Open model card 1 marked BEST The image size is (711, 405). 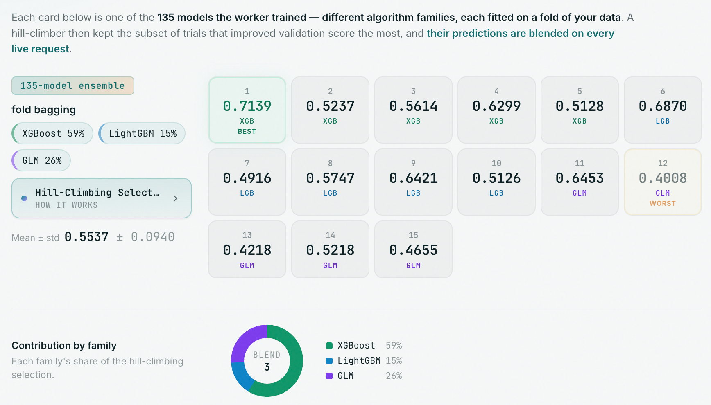pos(247,110)
